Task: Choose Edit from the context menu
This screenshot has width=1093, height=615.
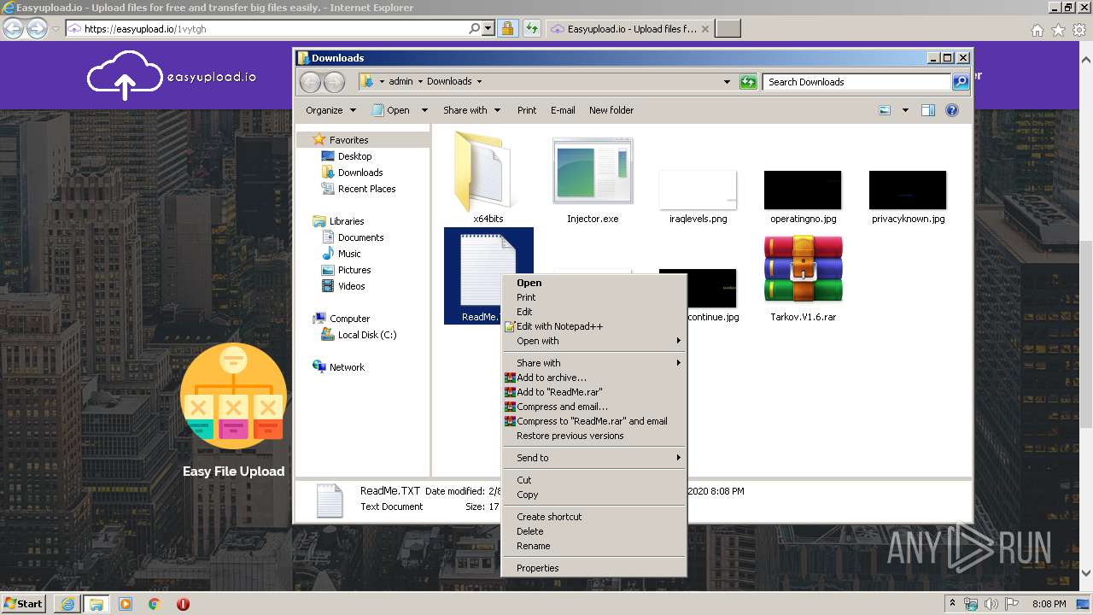Action: (593, 312)
